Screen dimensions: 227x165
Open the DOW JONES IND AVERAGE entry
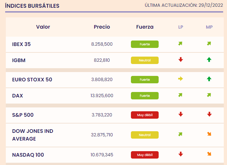pos(33,135)
